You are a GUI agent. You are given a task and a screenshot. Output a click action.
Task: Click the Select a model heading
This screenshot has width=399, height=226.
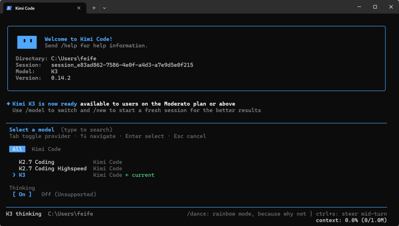pos(32,130)
